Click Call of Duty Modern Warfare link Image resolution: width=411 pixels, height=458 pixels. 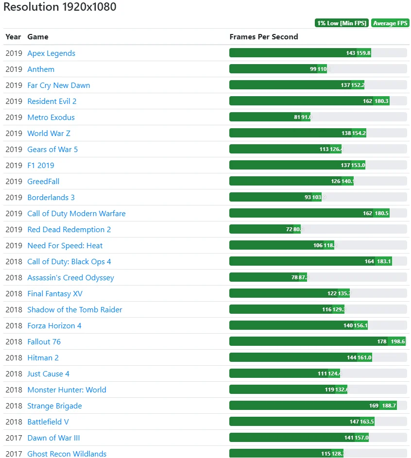coord(76,214)
